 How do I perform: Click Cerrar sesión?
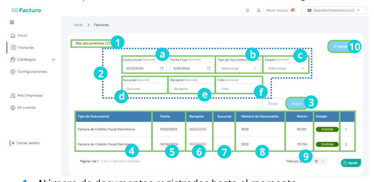(28, 143)
